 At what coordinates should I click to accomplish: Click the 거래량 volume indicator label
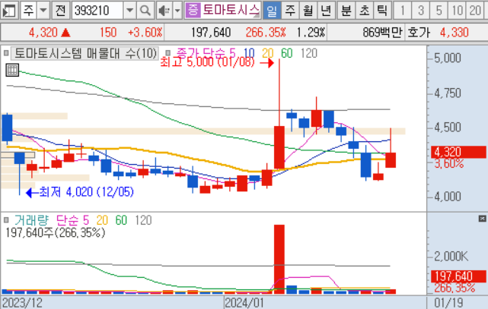(31, 220)
